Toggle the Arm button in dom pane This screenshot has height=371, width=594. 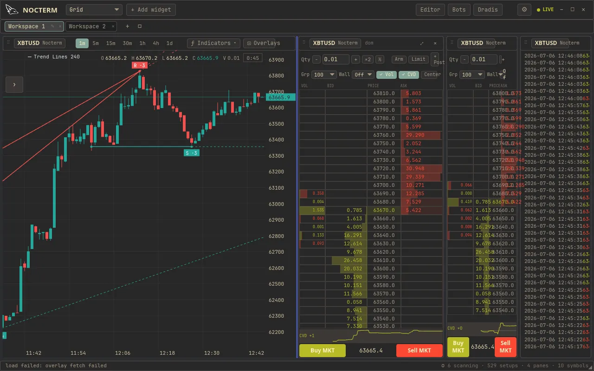pos(399,59)
